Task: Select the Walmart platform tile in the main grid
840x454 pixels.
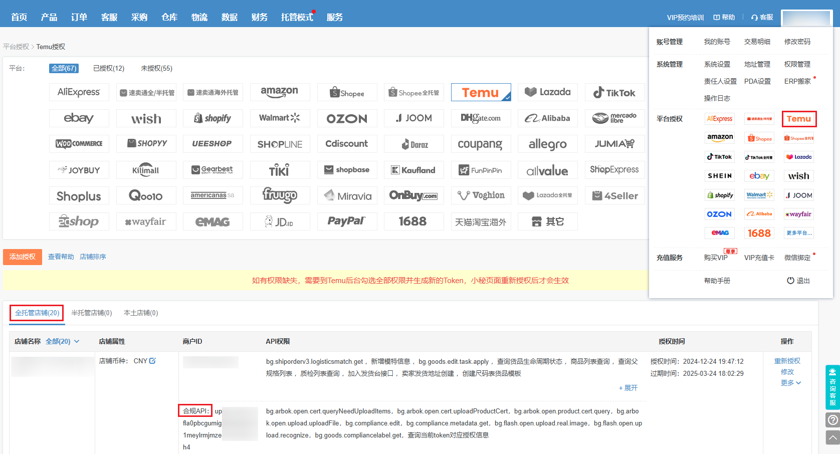Action: [280, 118]
